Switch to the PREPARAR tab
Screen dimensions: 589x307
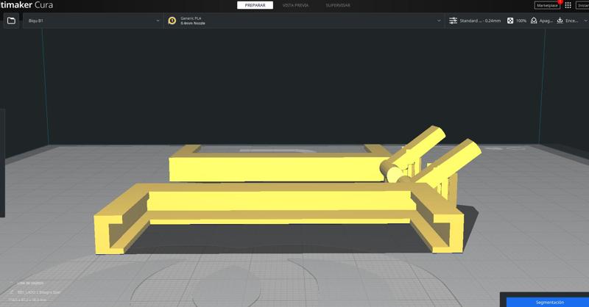tap(255, 5)
